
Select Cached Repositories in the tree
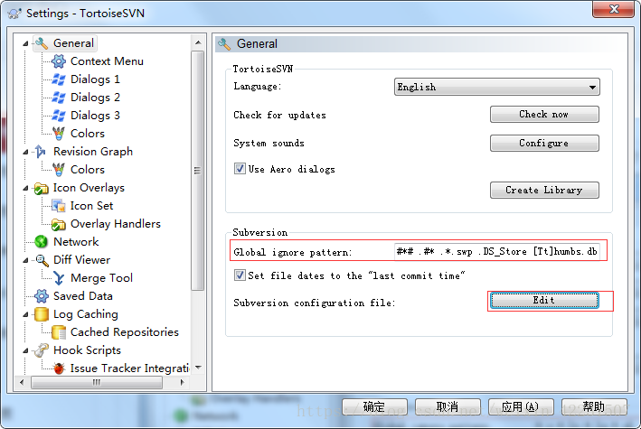pyautogui.click(x=124, y=332)
